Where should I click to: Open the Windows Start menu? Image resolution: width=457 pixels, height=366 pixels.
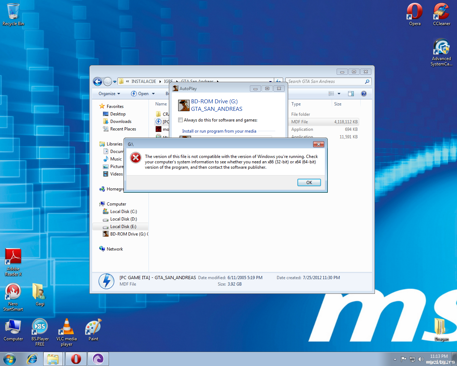point(10,359)
